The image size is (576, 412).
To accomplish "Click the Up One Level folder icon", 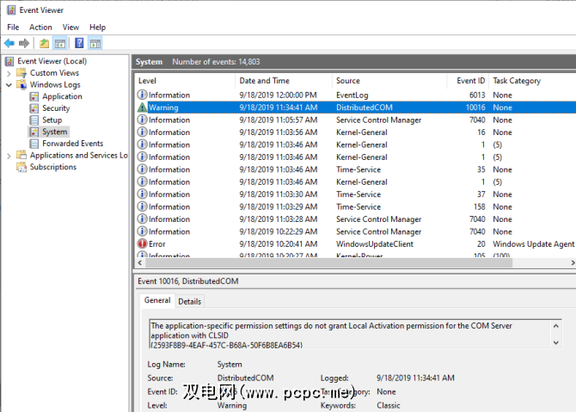I will point(44,43).
